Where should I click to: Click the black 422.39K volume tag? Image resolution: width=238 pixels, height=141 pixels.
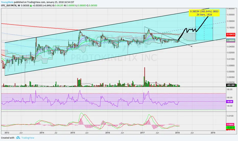231,85
